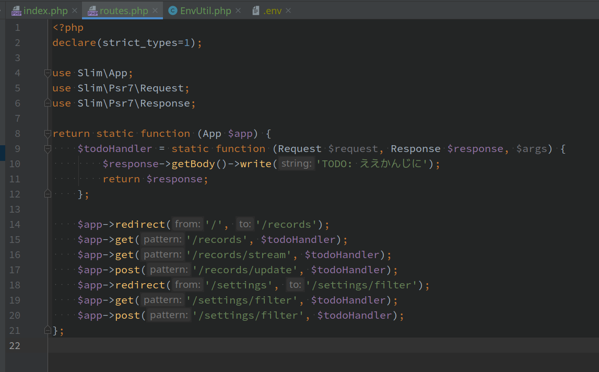Close the EnvUtil.php editor tab
This screenshot has height=372, width=599.
[238, 11]
